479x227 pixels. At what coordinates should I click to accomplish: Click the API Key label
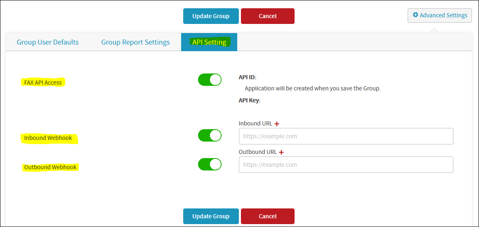pos(250,100)
